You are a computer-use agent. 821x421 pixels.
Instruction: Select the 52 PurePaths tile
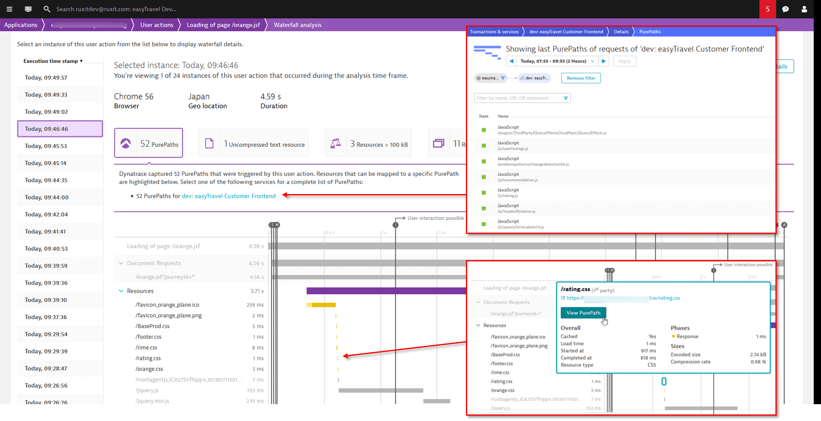tap(149, 143)
